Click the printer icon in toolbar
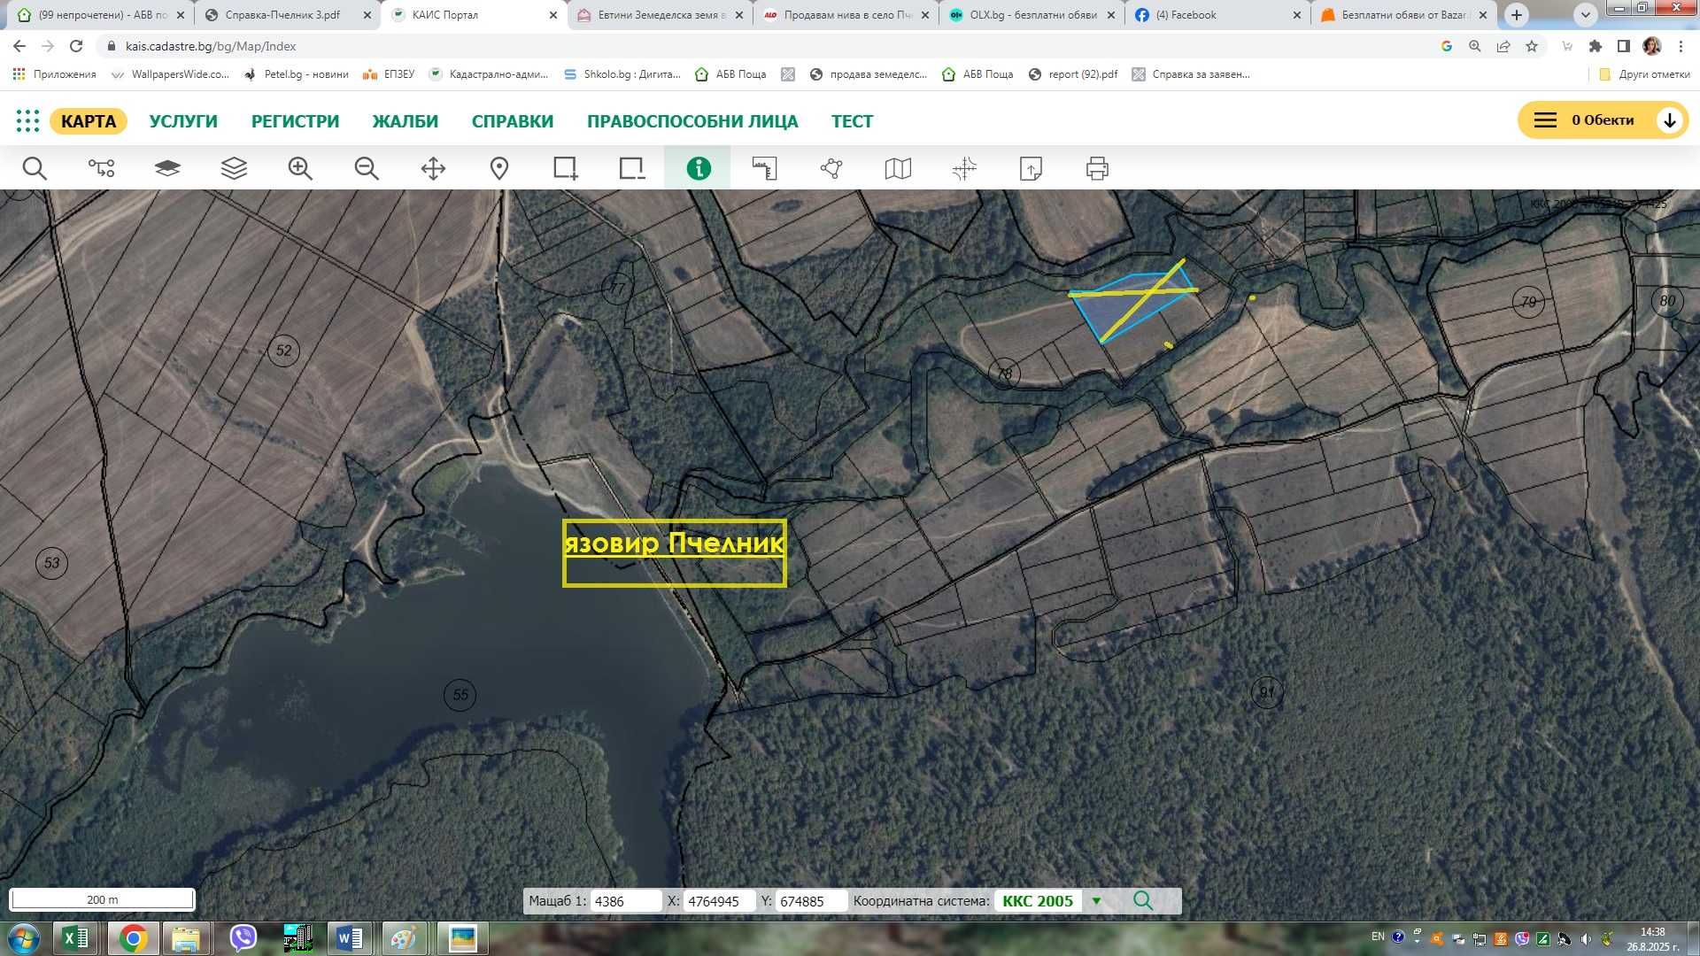This screenshot has width=1700, height=956. (1097, 168)
